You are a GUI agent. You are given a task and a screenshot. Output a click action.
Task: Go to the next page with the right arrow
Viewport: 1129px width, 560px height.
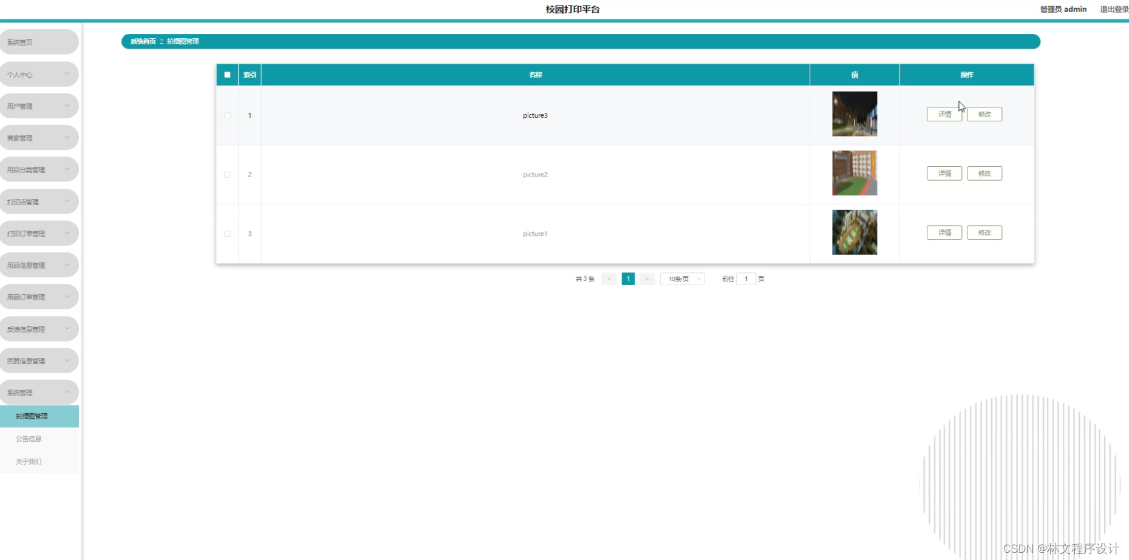(647, 279)
